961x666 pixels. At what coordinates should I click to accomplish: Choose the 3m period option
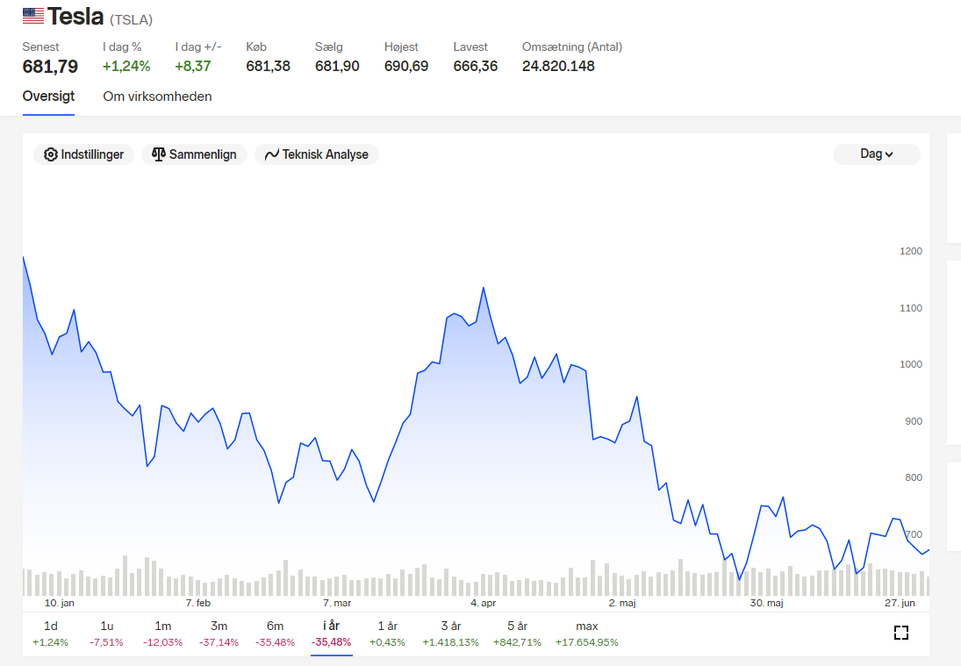[219, 634]
